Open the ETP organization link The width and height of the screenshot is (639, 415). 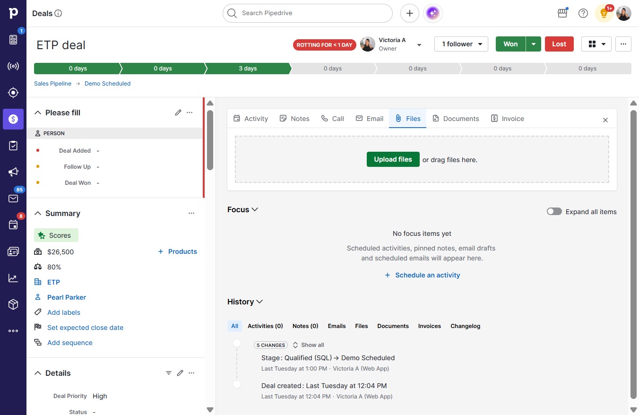[x=53, y=282]
